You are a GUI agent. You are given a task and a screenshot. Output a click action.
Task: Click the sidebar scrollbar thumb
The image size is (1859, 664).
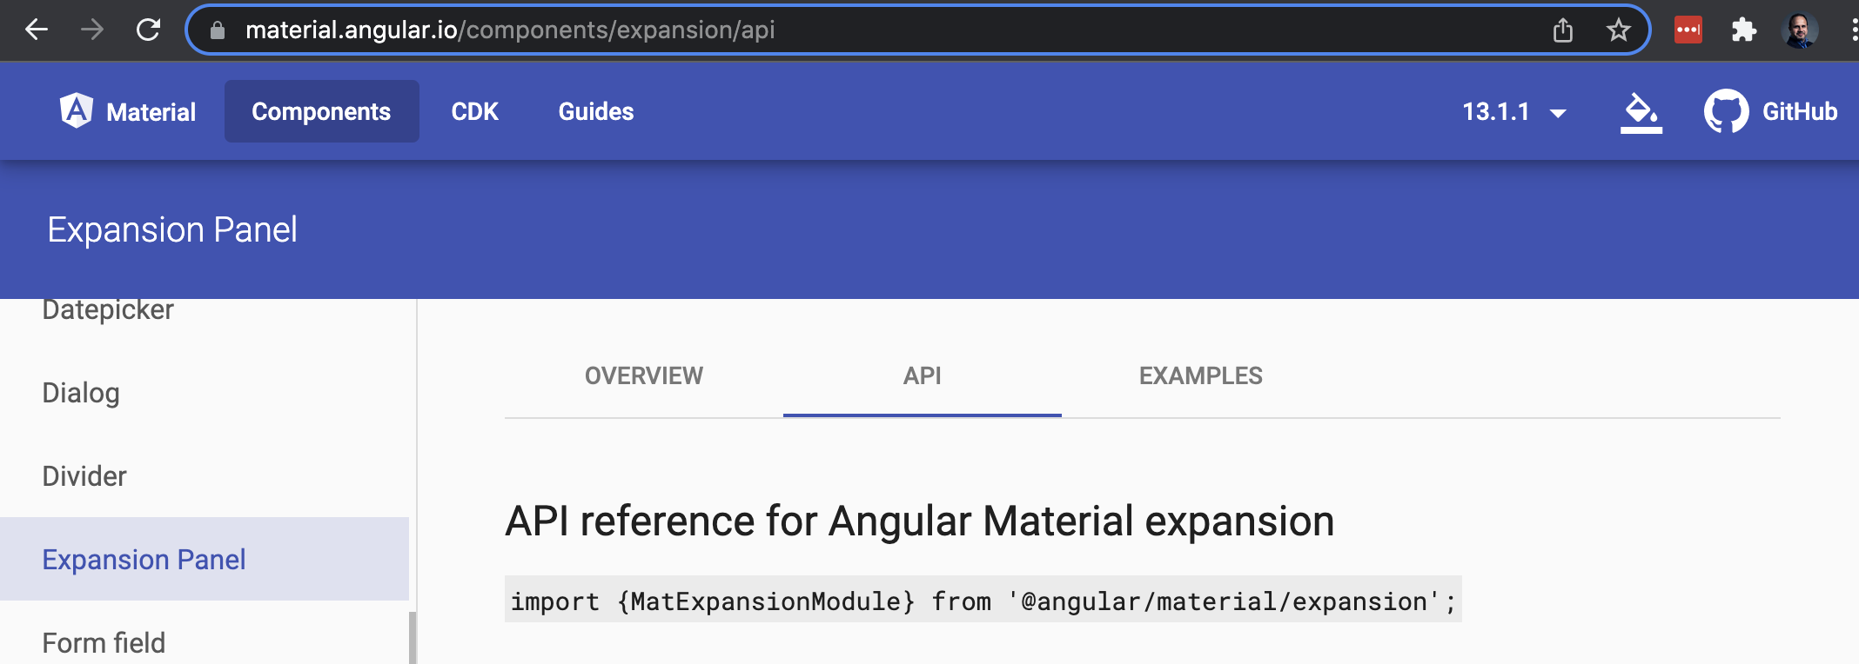(413, 638)
